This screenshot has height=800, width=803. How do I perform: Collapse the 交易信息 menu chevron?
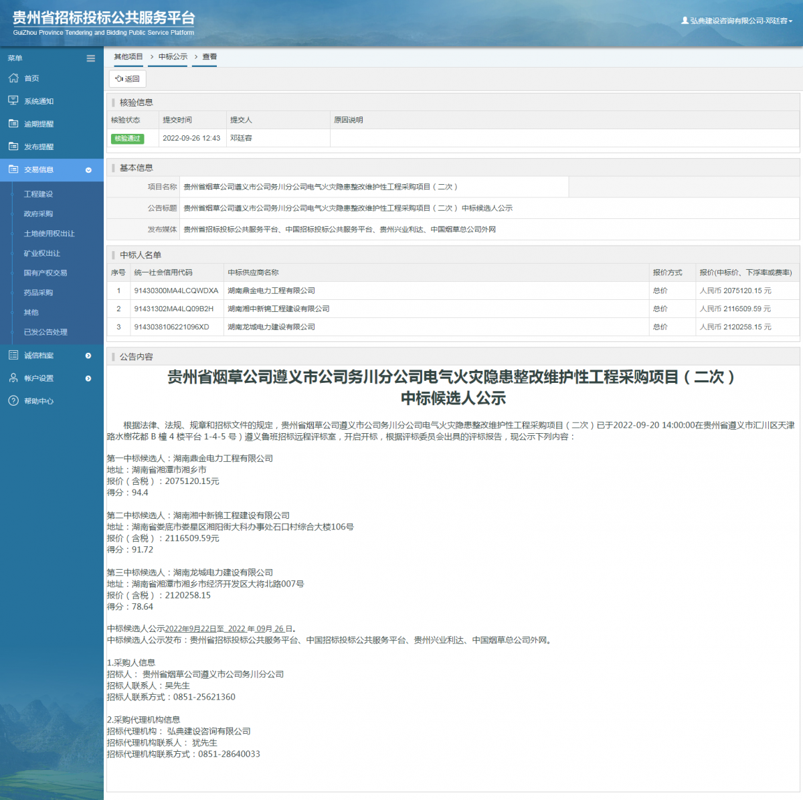(x=88, y=170)
